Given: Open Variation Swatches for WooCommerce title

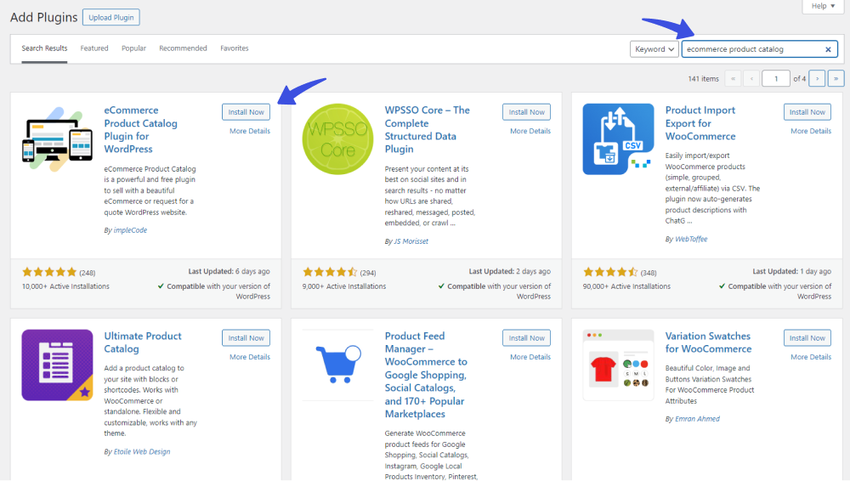Looking at the screenshot, I should [709, 342].
